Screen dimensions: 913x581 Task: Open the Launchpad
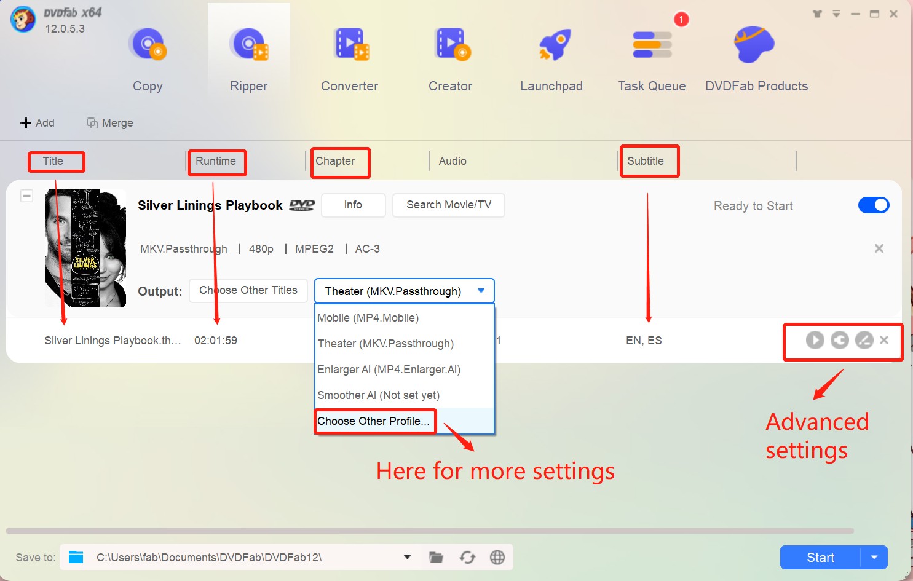point(551,60)
